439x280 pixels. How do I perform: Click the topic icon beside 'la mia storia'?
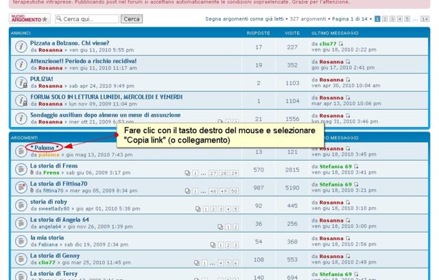[21, 241]
